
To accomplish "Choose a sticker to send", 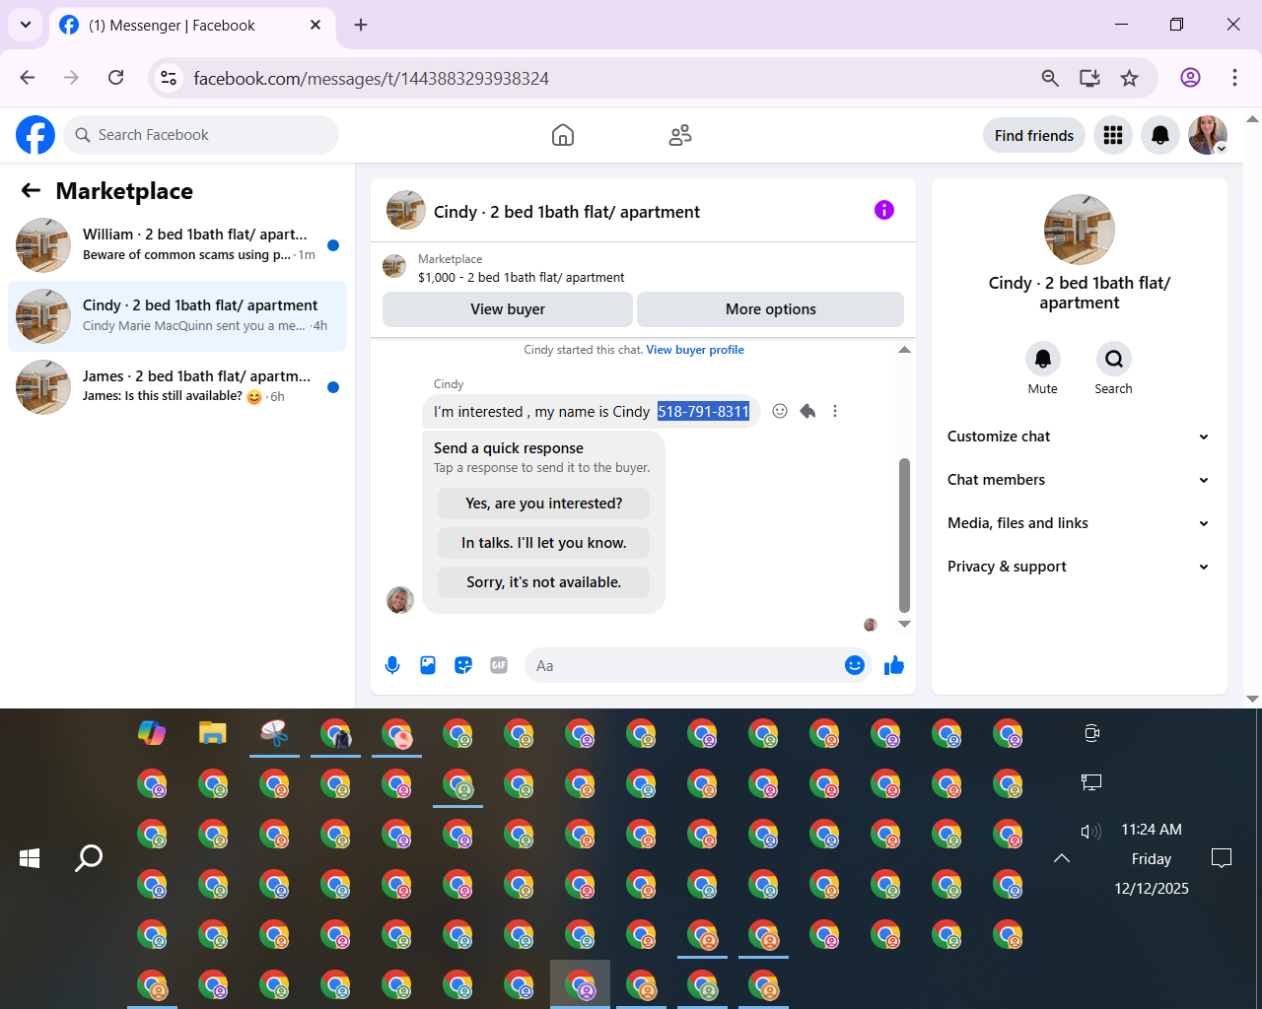I will [463, 665].
